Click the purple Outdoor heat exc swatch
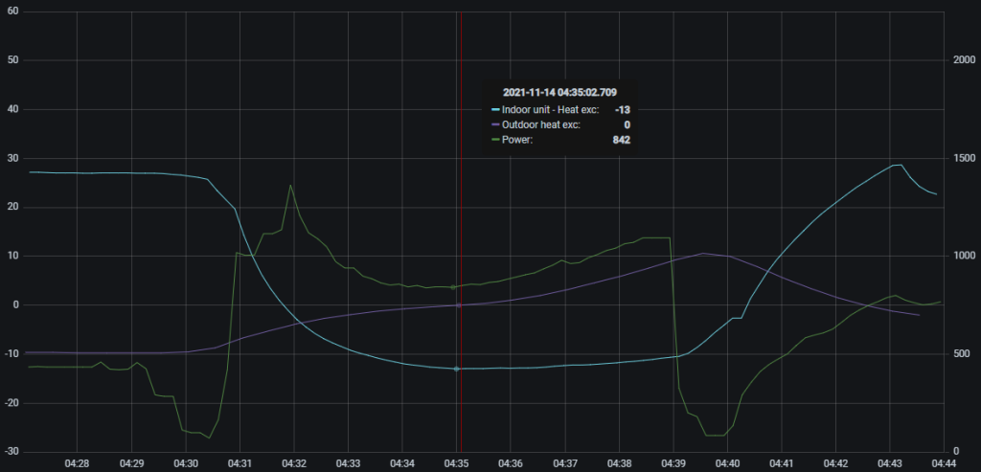Image resolution: width=981 pixels, height=472 pixels. (x=495, y=125)
